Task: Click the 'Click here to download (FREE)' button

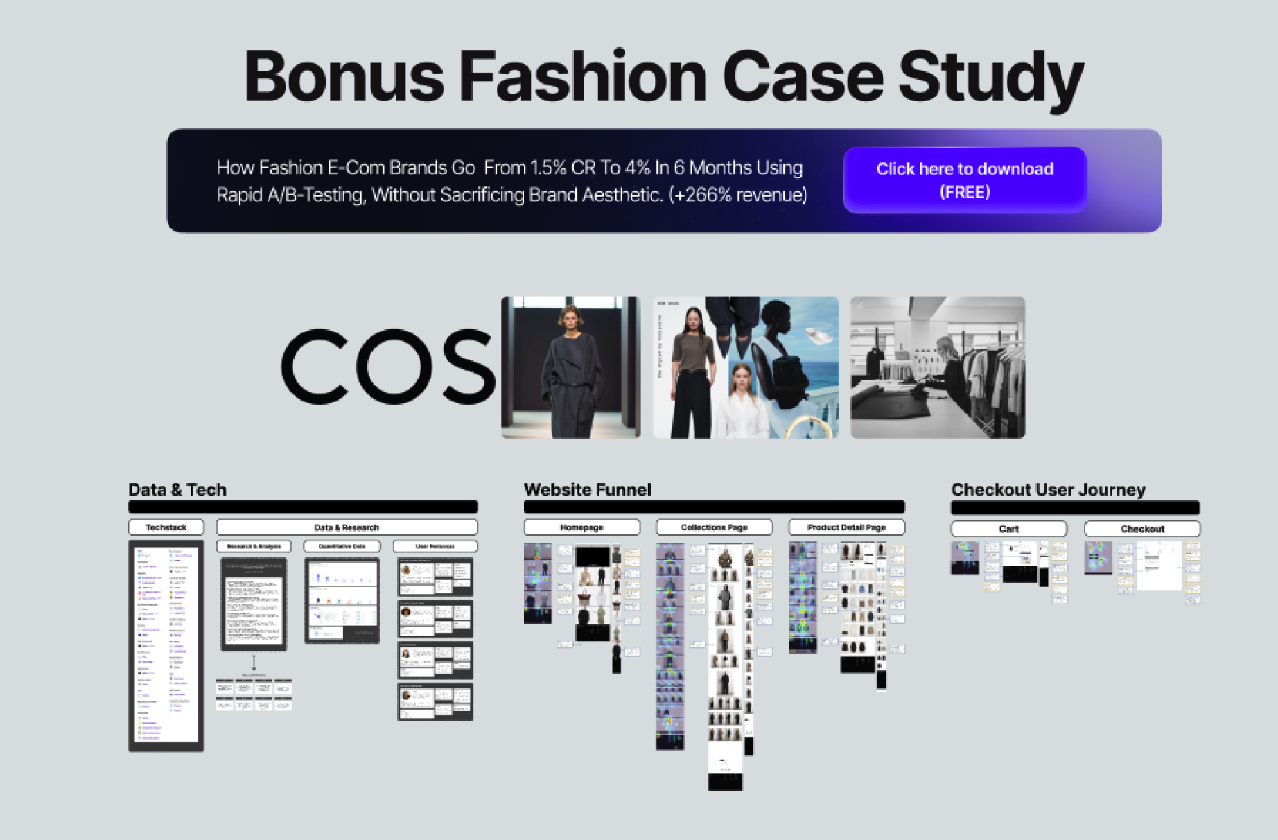Action: pos(964,180)
